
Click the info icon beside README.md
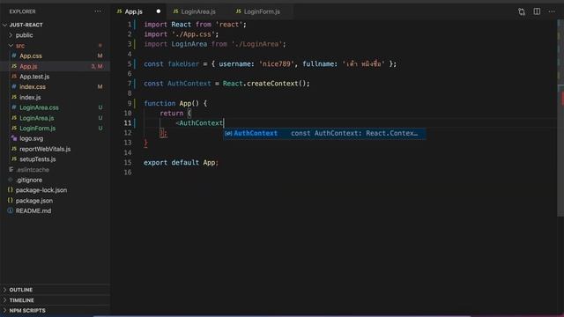tap(10, 210)
